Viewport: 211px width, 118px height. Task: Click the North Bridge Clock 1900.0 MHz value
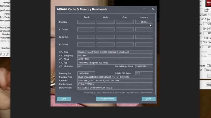pyautogui.click(x=144, y=66)
